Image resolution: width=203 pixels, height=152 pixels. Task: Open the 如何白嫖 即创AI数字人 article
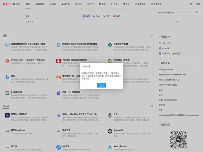[x=169, y=80]
